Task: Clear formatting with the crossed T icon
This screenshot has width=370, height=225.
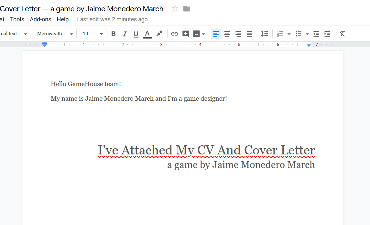Action: pyautogui.click(x=342, y=34)
